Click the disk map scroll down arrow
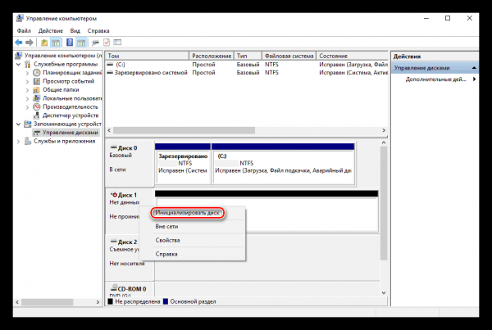The image size is (492, 330). point(384,292)
